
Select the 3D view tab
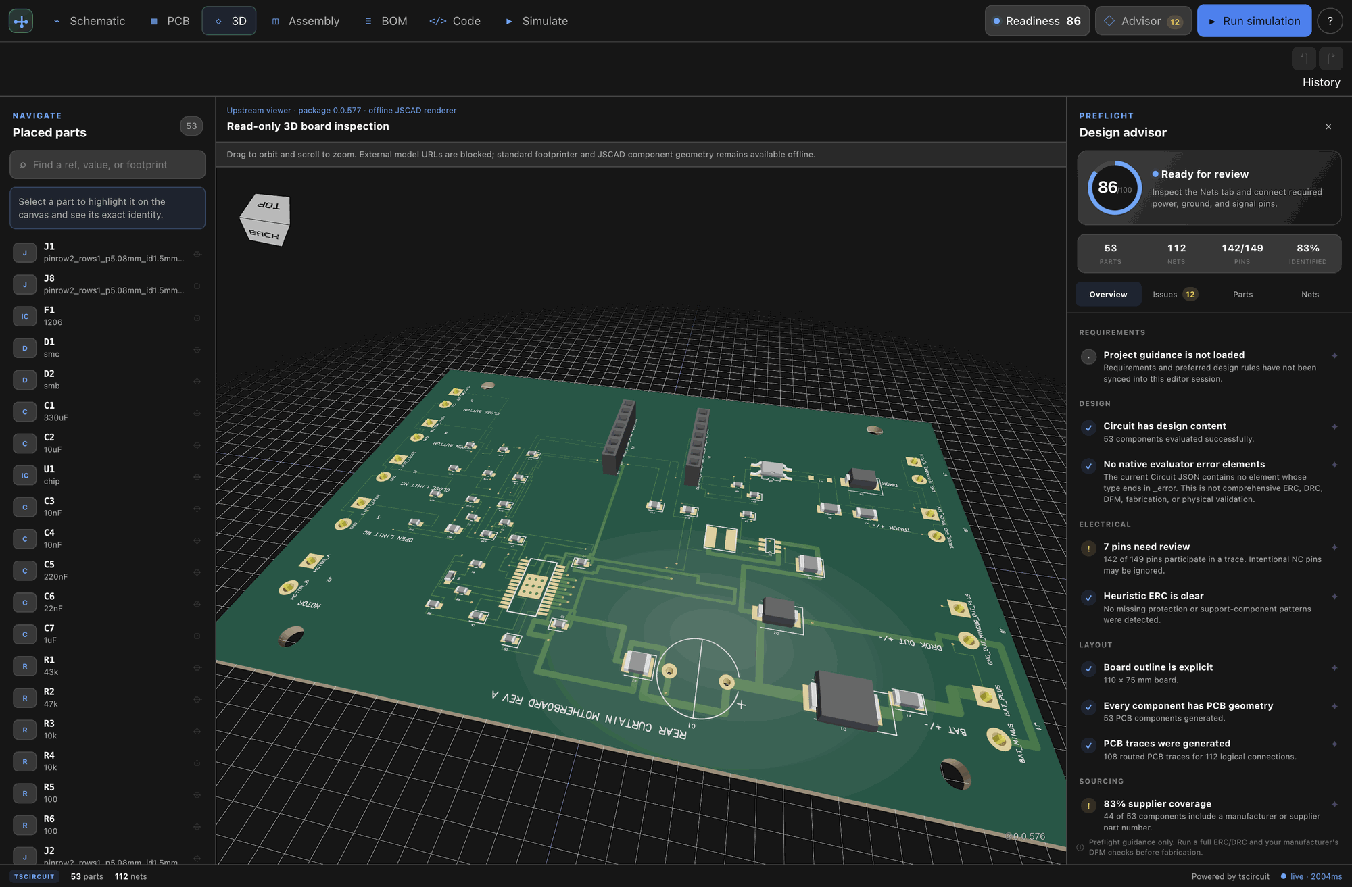tap(230, 21)
